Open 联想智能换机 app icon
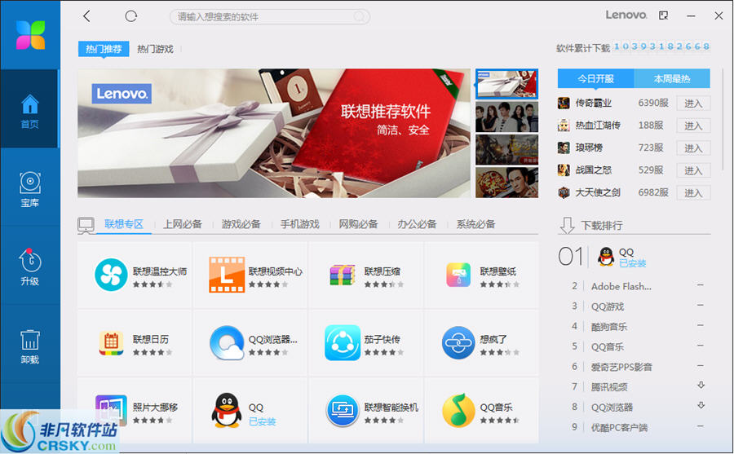 point(343,411)
